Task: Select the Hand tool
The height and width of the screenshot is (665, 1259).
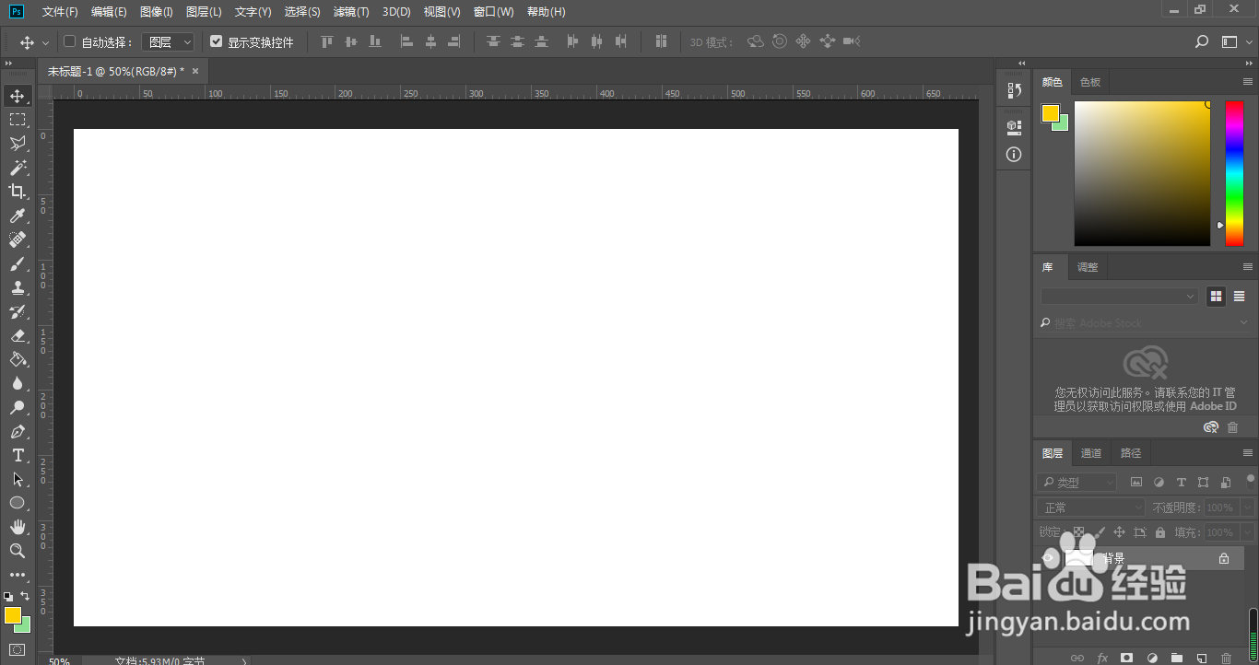Action: [18, 527]
